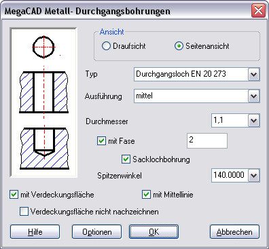This screenshot has width=269, height=249.
Task: Expand the Spitzenwinkel dropdown arrow
Action: coord(253,175)
